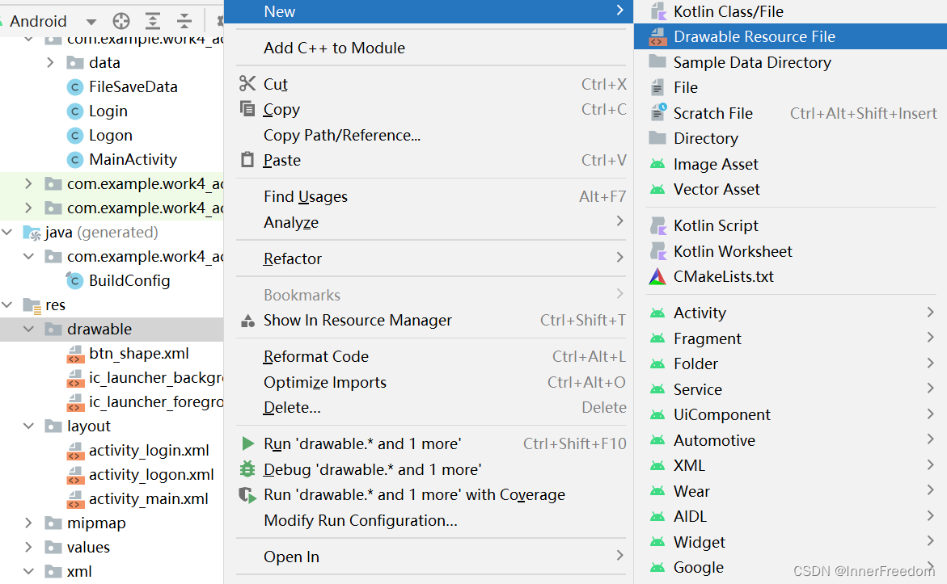Click the Drawable Resource File icon

point(657,37)
